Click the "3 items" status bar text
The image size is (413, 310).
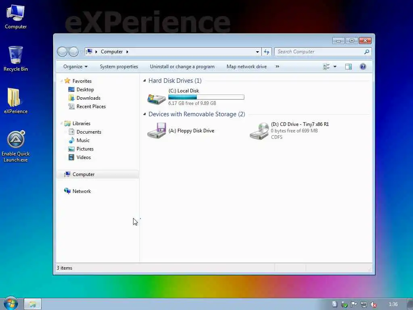(65, 268)
